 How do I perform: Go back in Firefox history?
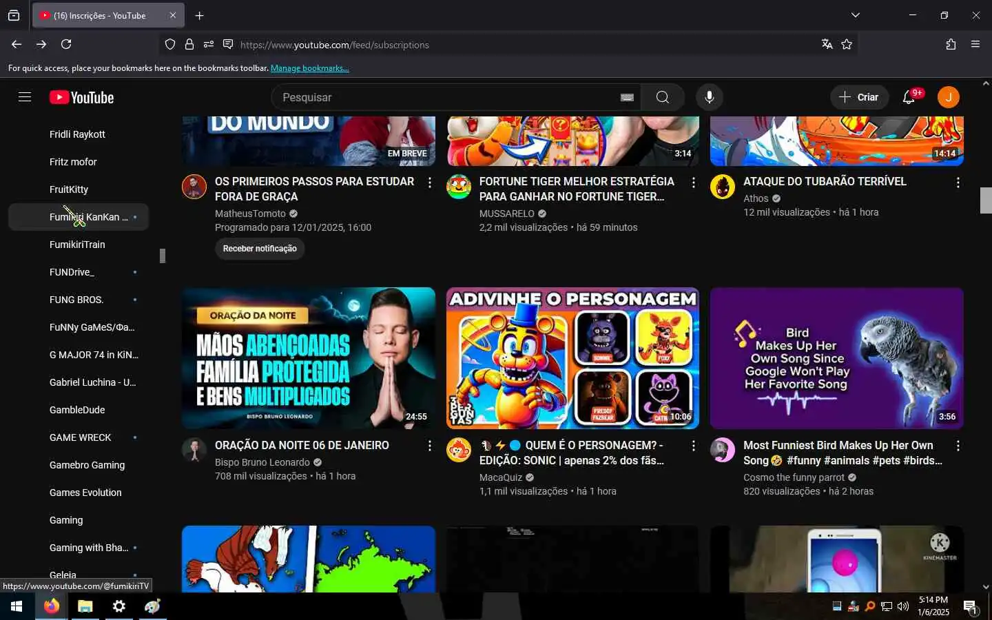17,44
